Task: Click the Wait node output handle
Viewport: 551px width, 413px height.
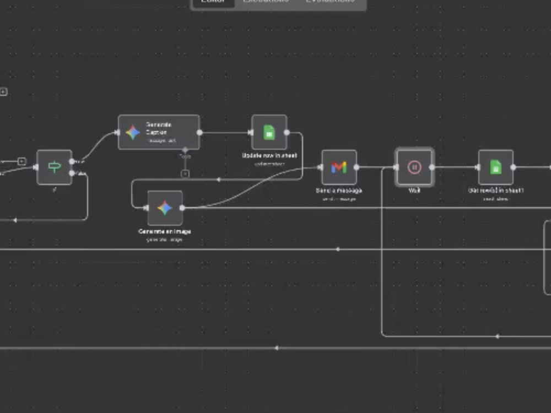Action: click(432, 167)
